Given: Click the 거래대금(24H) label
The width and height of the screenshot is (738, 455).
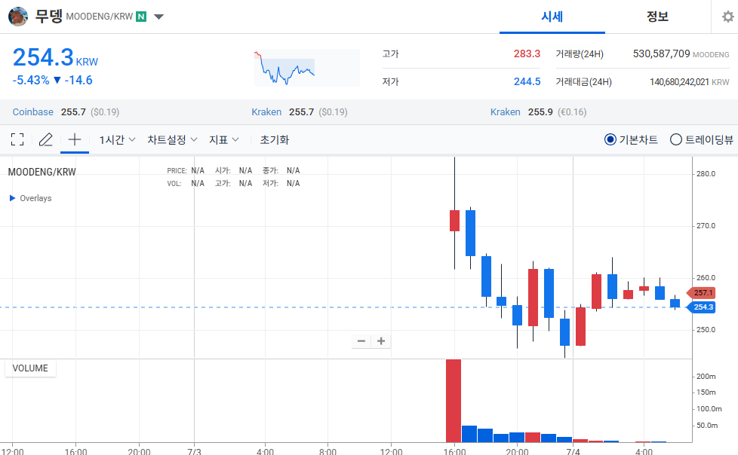Looking at the screenshot, I should (583, 82).
